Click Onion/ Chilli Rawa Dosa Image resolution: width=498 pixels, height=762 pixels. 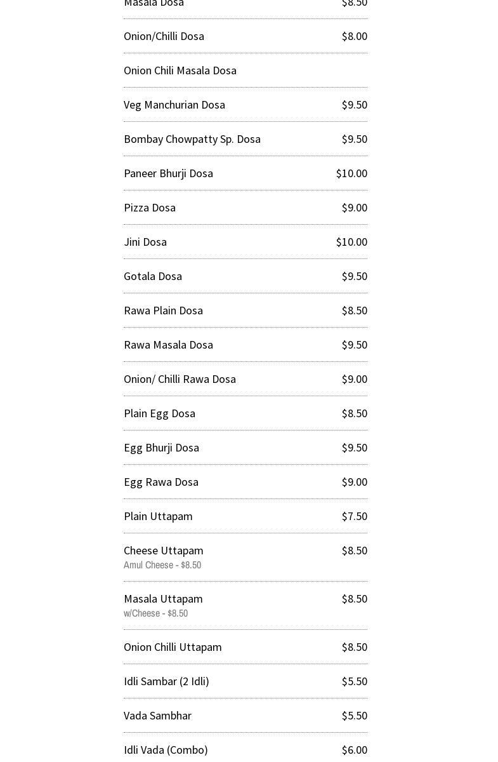click(180, 379)
